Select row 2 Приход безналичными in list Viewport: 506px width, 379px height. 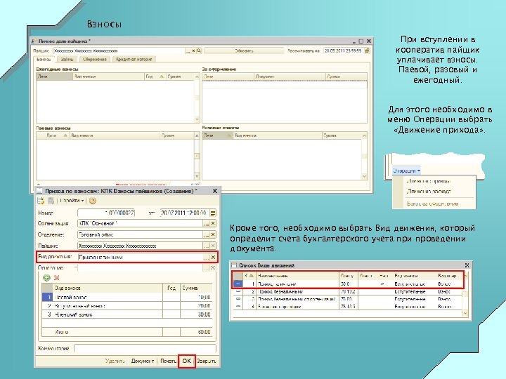pyautogui.click(x=348, y=292)
